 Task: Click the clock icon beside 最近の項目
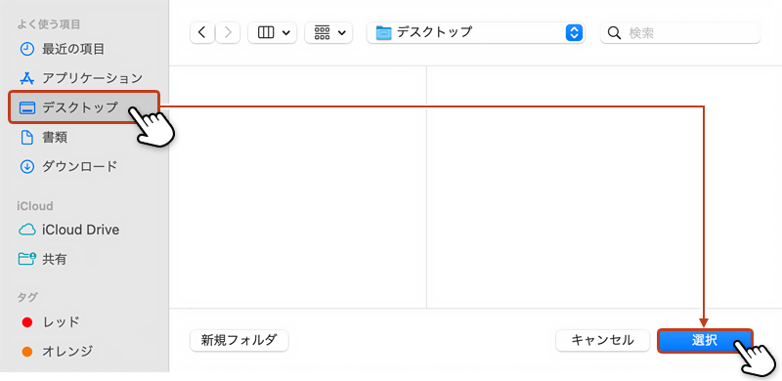pos(26,49)
